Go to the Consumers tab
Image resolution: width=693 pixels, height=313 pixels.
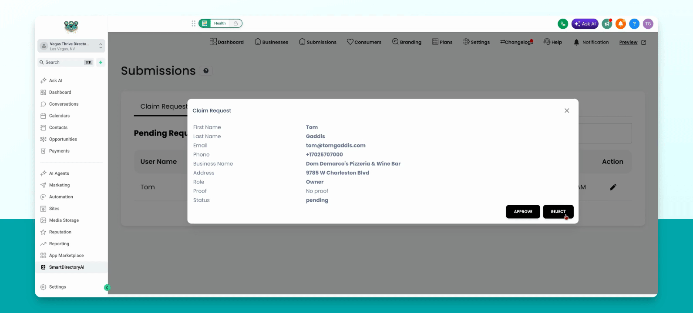pos(364,42)
